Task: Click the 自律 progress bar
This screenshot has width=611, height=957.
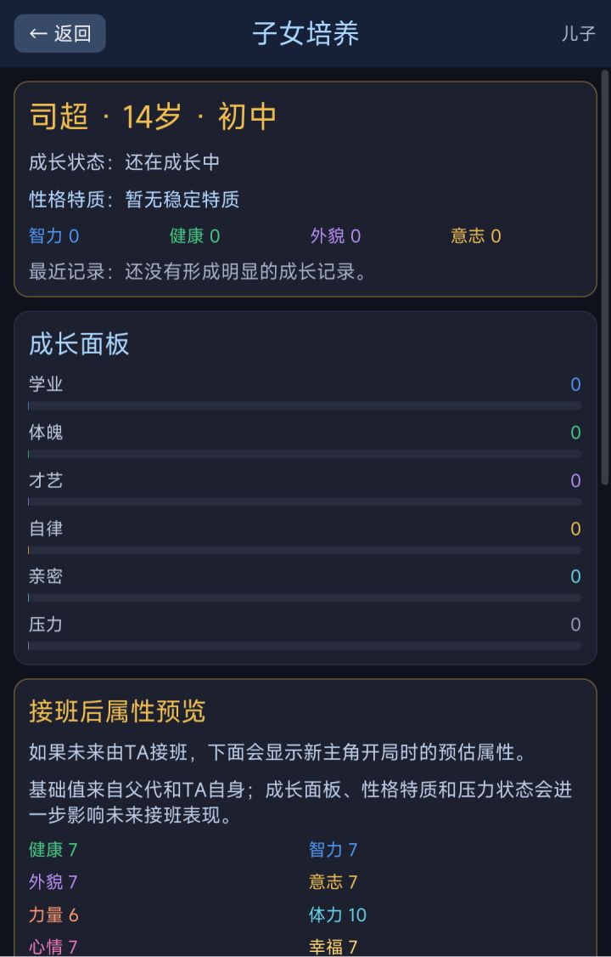Action: click(305, 550)
